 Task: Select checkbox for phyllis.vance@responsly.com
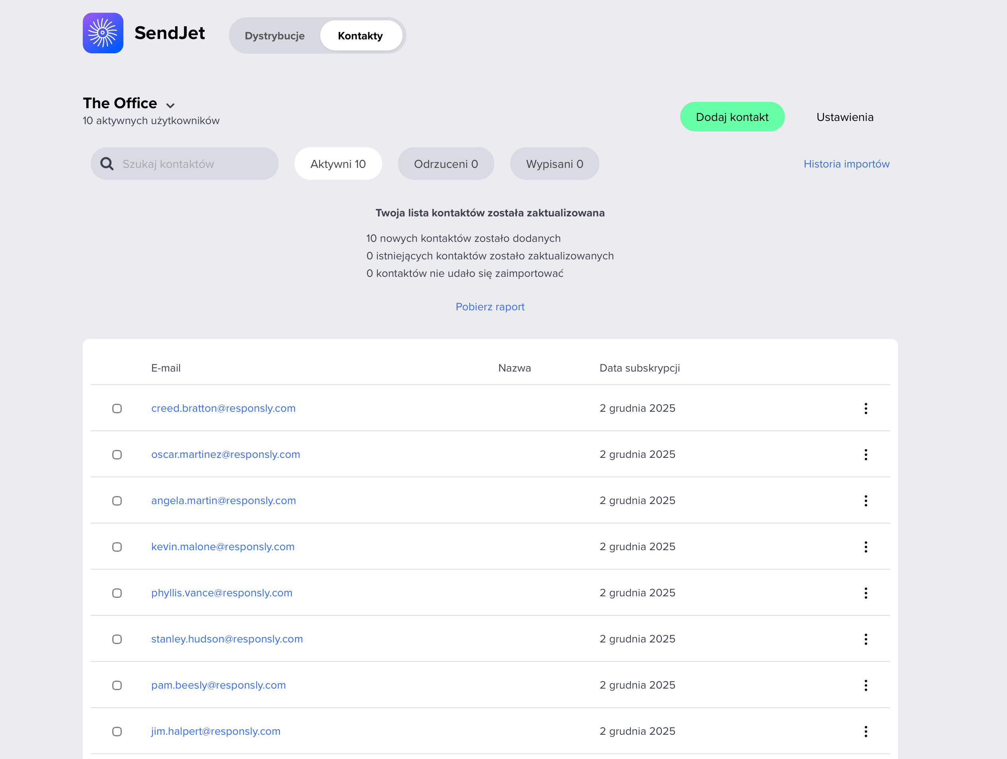tap(117, 593)
